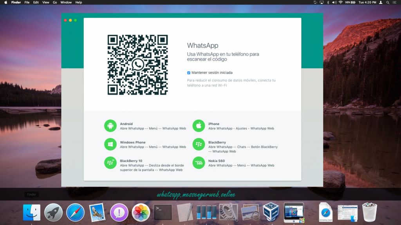Open the Photos app in dock
Image resolution: width=401 pixels, height=225 pixels.
coord(141,212)
